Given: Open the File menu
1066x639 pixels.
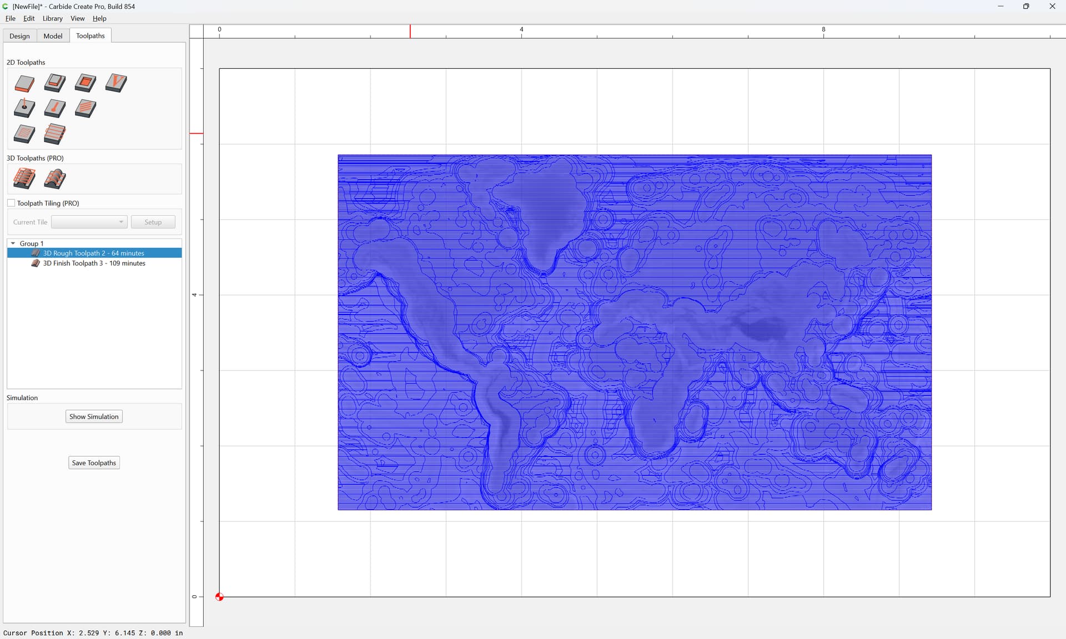Looking at the screenshot, I should click(11, 18).
